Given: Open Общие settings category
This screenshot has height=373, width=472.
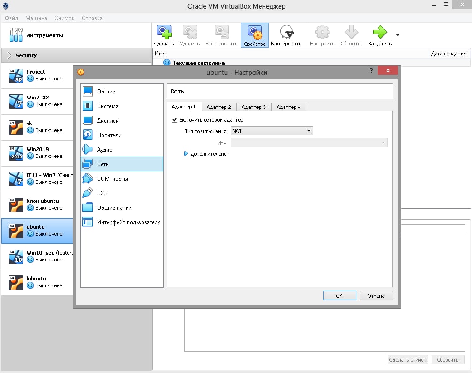Looking at the screenshot, I should point(122,91).
